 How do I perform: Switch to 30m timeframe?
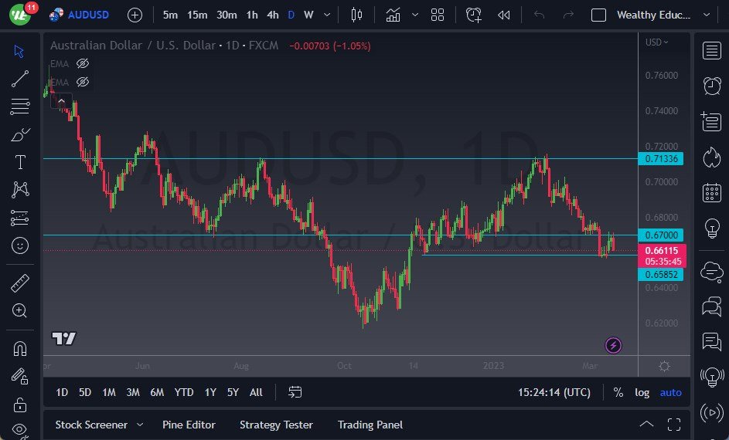coord(227,15)
